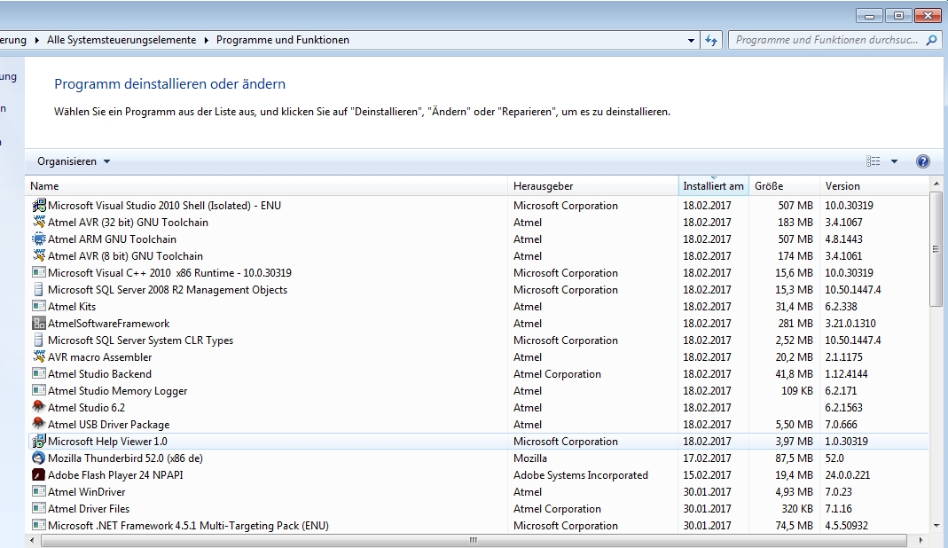Expand breadcrumb arrow before Programme und Funktionen
The height and width of the screenshot is (548, 948).
[x=206, y=40]
